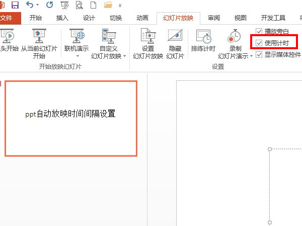
Task: Switch to the 审阅 tab
Action: (x=213, y=18)
